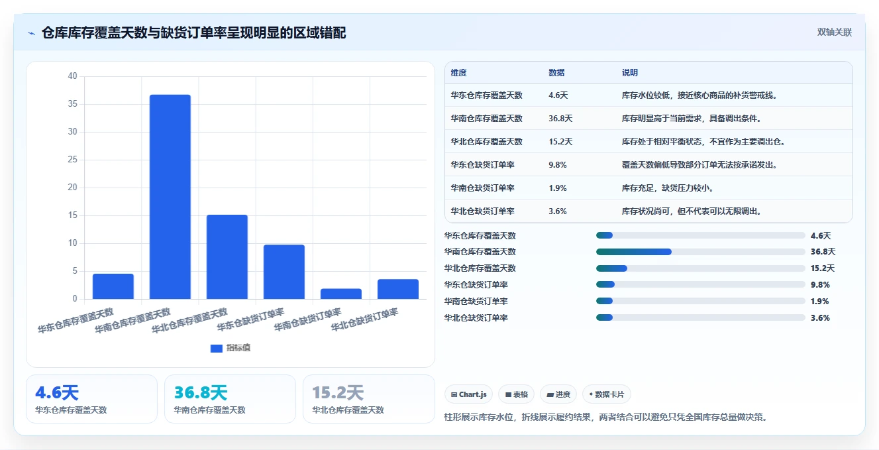Click the tallest 华南仓库存覆盖天数 chart bar
This screenshot has width=879, height=450.
coord(170,197)
